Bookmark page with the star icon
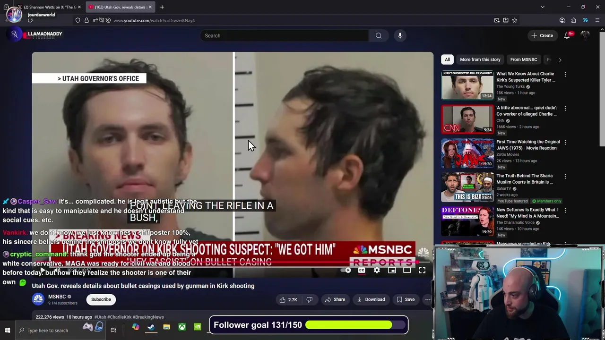This screenshot has width=605, height=340. [x=515, y=20]
